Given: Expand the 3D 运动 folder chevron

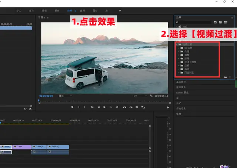Looking at the screenshot, I should coord(178,48).
